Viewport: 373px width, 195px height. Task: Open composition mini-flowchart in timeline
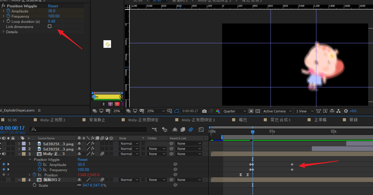tap(155, 130)
